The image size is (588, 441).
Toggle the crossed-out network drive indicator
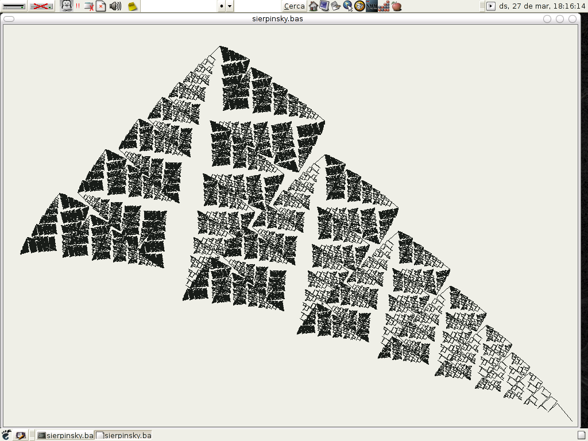pyautogui.click(x=41, y=6)
